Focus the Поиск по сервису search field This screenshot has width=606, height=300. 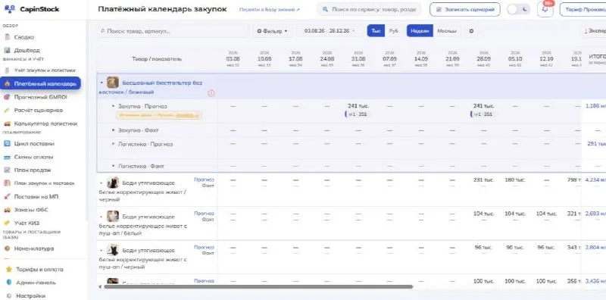(369, 9)
